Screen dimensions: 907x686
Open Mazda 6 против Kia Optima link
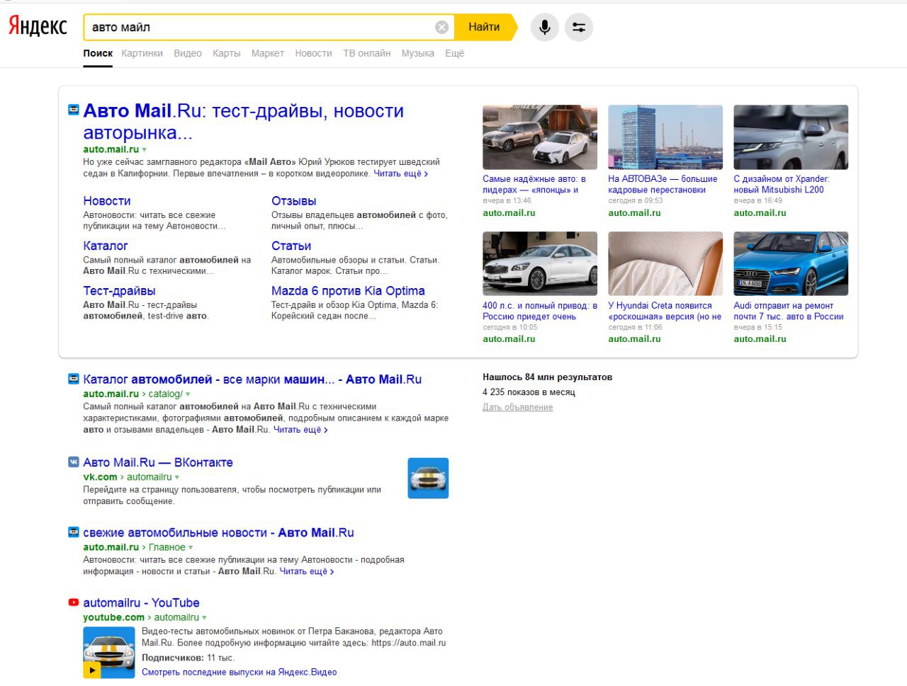348,291
